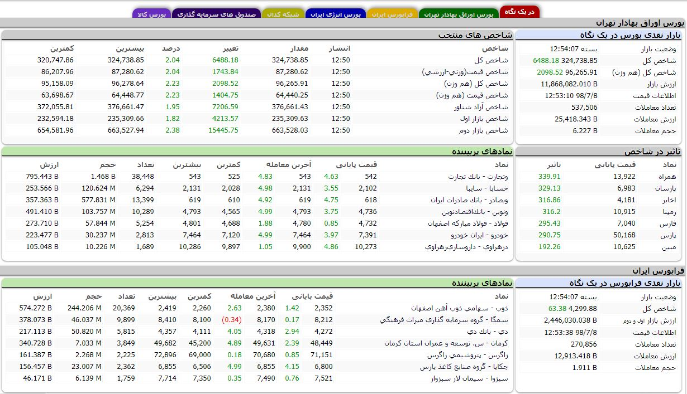Screen dimensions: 687x394
Task: Open 'صندوق های سرمایه گذاری' tab
Action: [x=217, y=14]
